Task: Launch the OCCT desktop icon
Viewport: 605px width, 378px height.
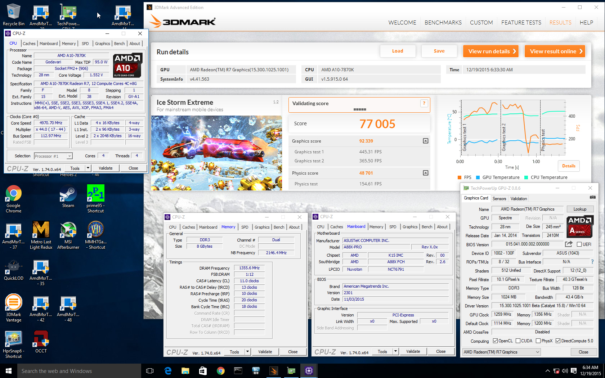Action: tap(41, 342)
